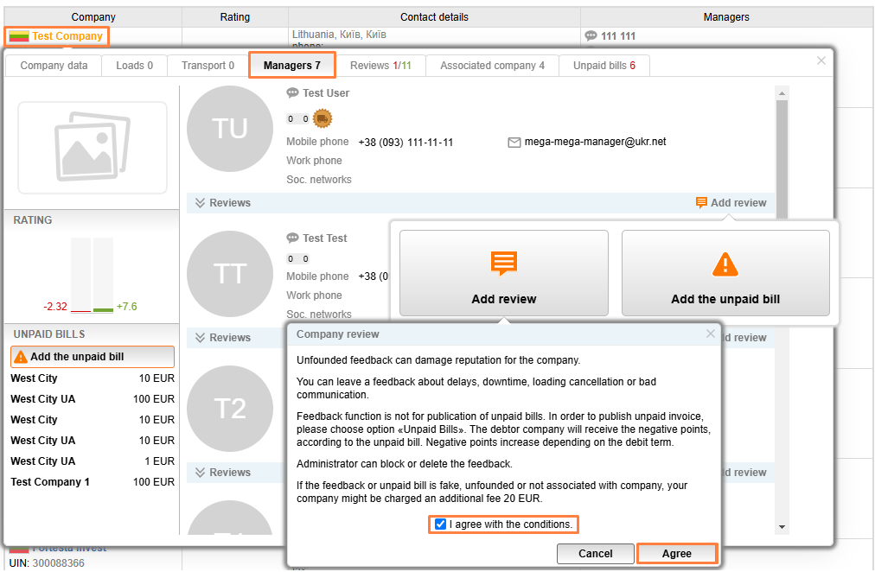Click the warning triangle on Add the unpaid bill tile
Image resolution: width=875 pixels, height=572 pixels.
tap(725, 264)
